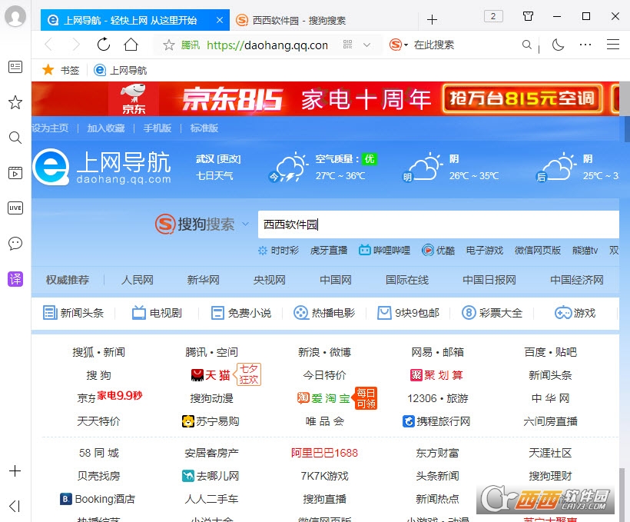
Task: Open the favorites star in sidebar
Action: tap(15, 102)
